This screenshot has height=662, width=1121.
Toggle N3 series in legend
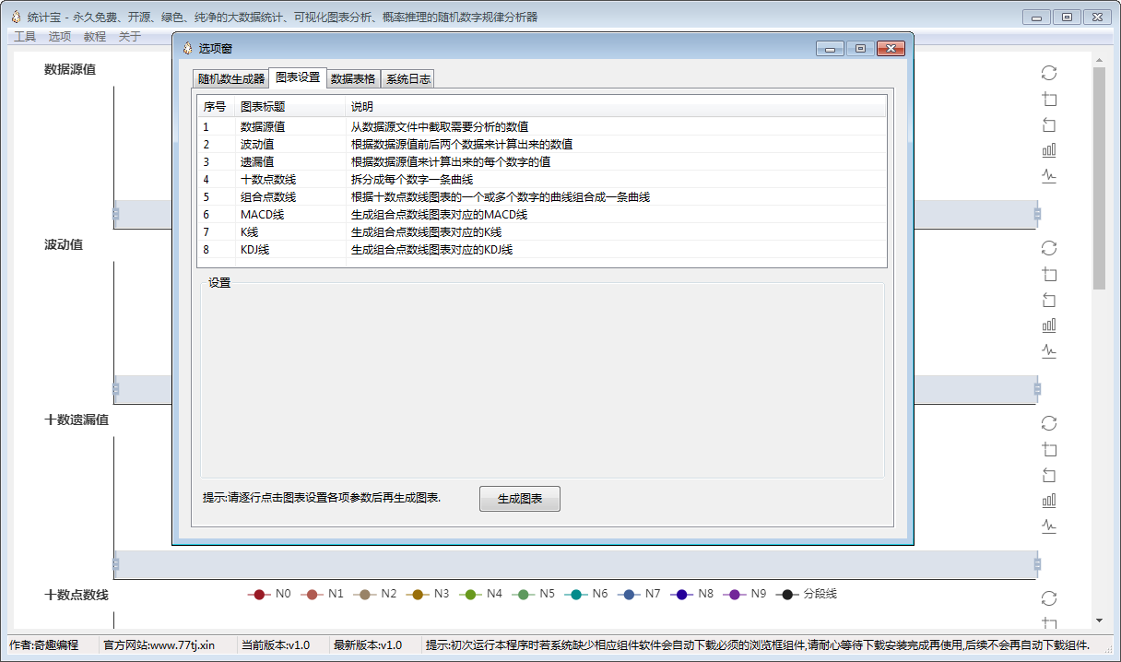(428, 595)
